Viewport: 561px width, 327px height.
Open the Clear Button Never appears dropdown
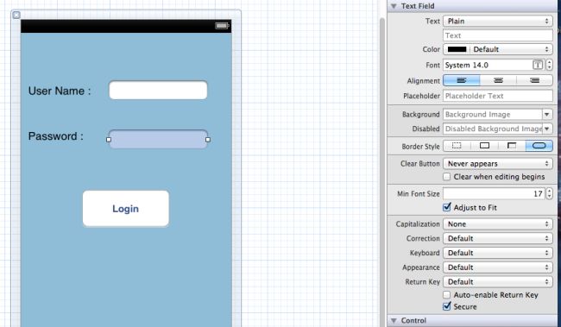(498, 164)
